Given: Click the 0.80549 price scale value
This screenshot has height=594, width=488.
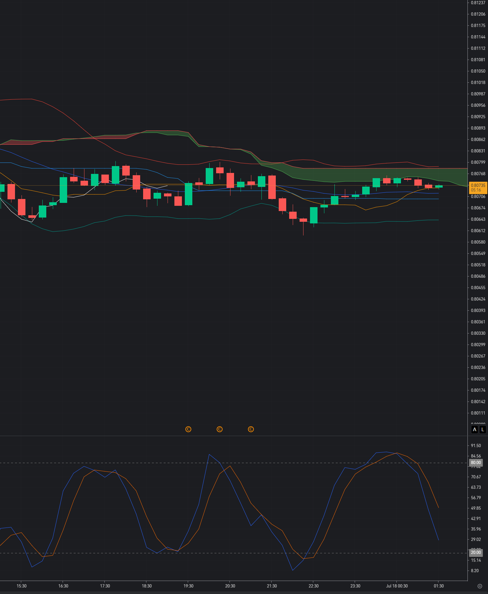Looking at the screenshot, I should click(x=478, y=253).
